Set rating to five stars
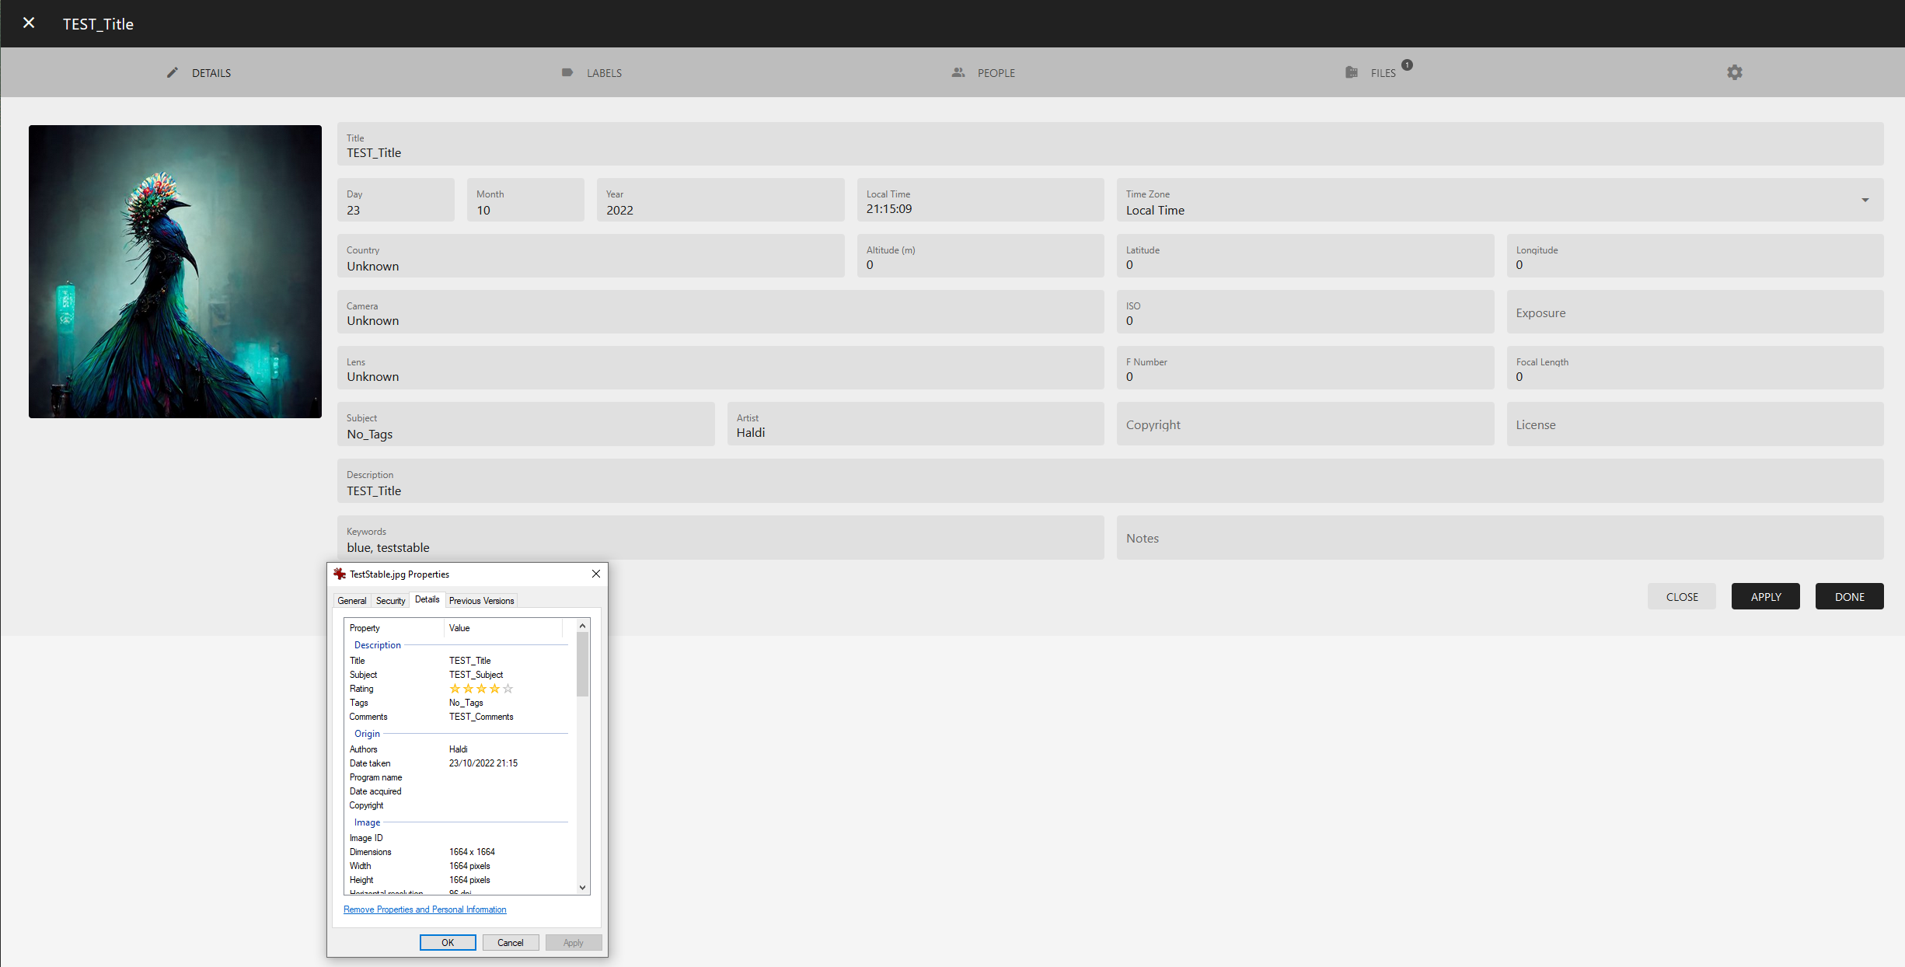Screen dimensions: 1905x967 click(x=508, y=689)
